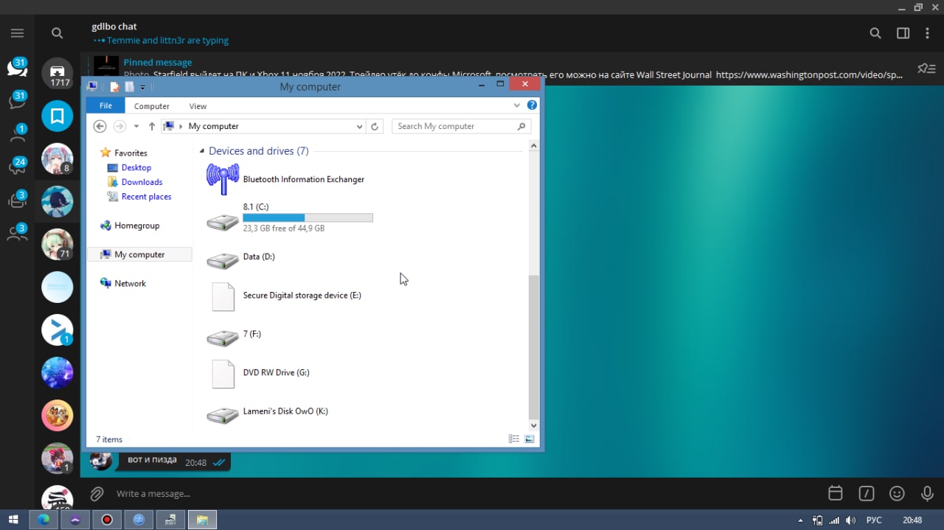The image size is (944, 530).
Task: Go back in Explorer navigation
Action: (100, 126)
